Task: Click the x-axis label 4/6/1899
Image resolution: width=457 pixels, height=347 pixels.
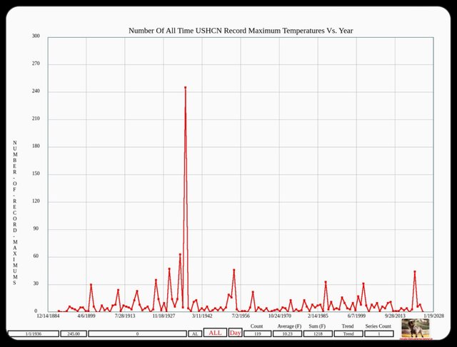Action: point(86,316)
